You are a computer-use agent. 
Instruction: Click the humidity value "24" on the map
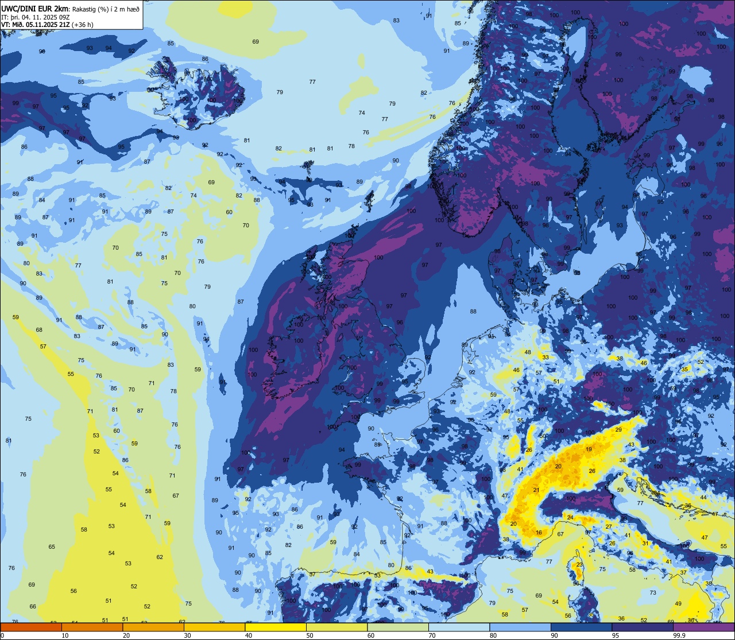(570, 518)
